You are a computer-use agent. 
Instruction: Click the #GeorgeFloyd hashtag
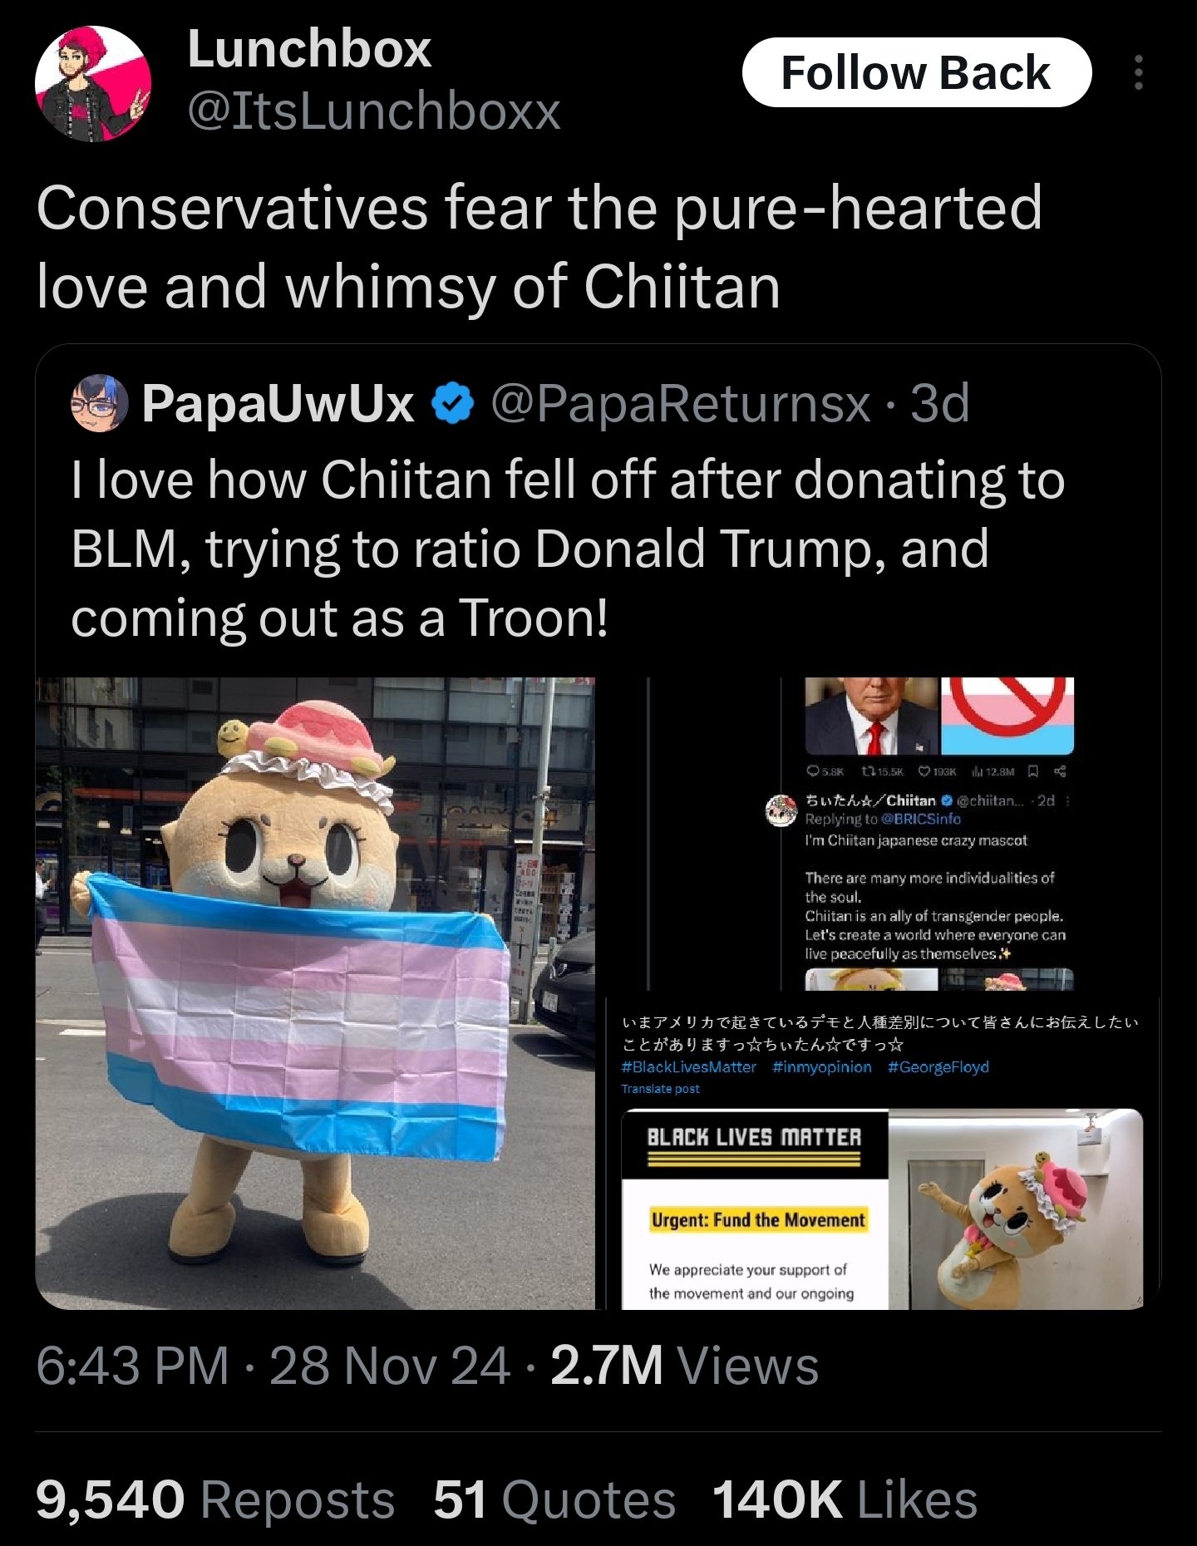[x=938, y=1067]
